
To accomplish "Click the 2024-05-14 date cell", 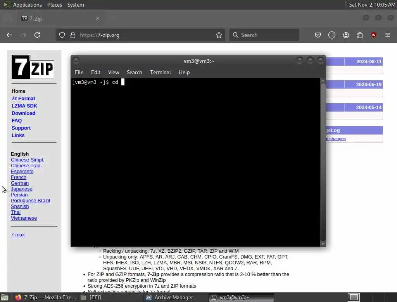I will (x=364, y=107).
